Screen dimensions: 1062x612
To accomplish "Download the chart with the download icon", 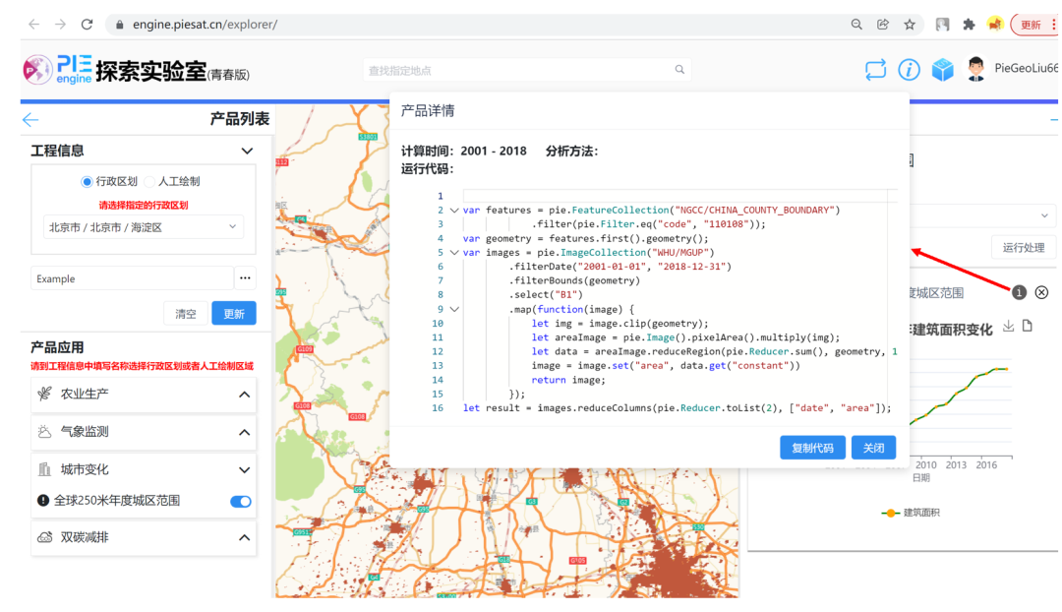I will (1009, 326).
